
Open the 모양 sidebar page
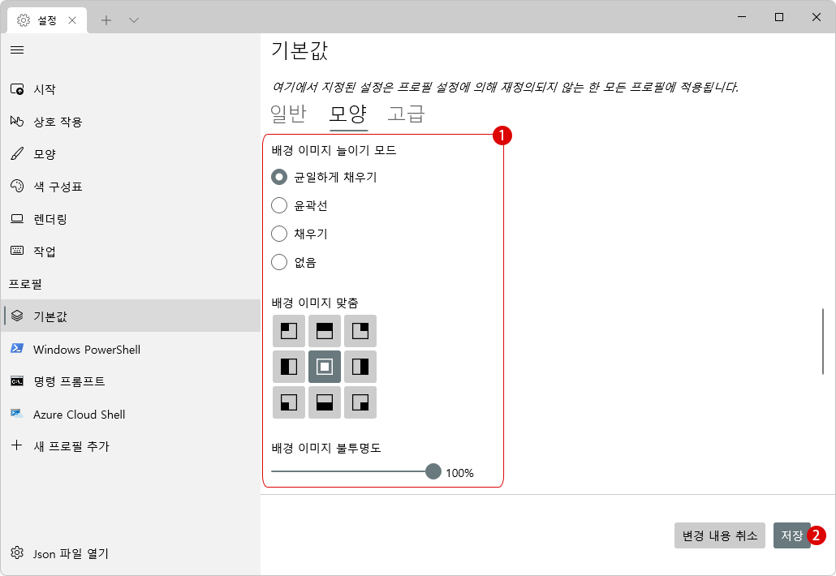(131, 154)
